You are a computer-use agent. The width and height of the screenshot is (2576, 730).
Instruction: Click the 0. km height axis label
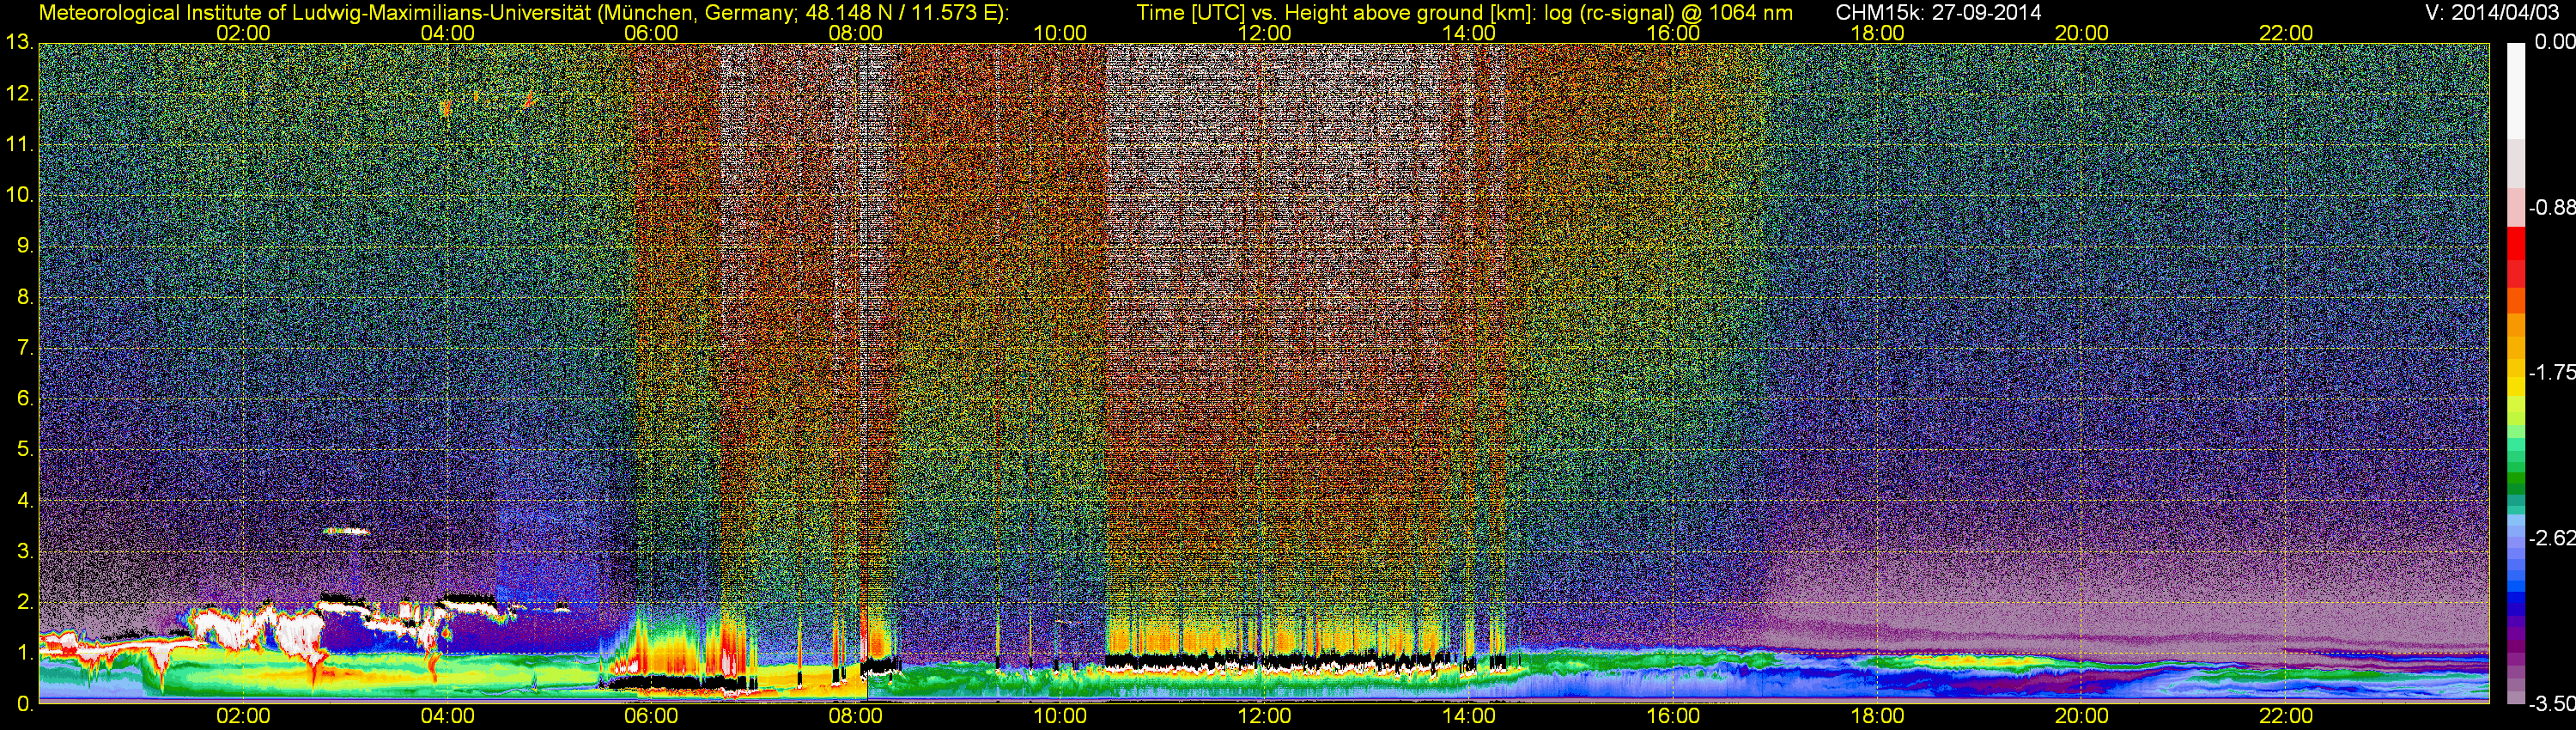pos(25,704)
